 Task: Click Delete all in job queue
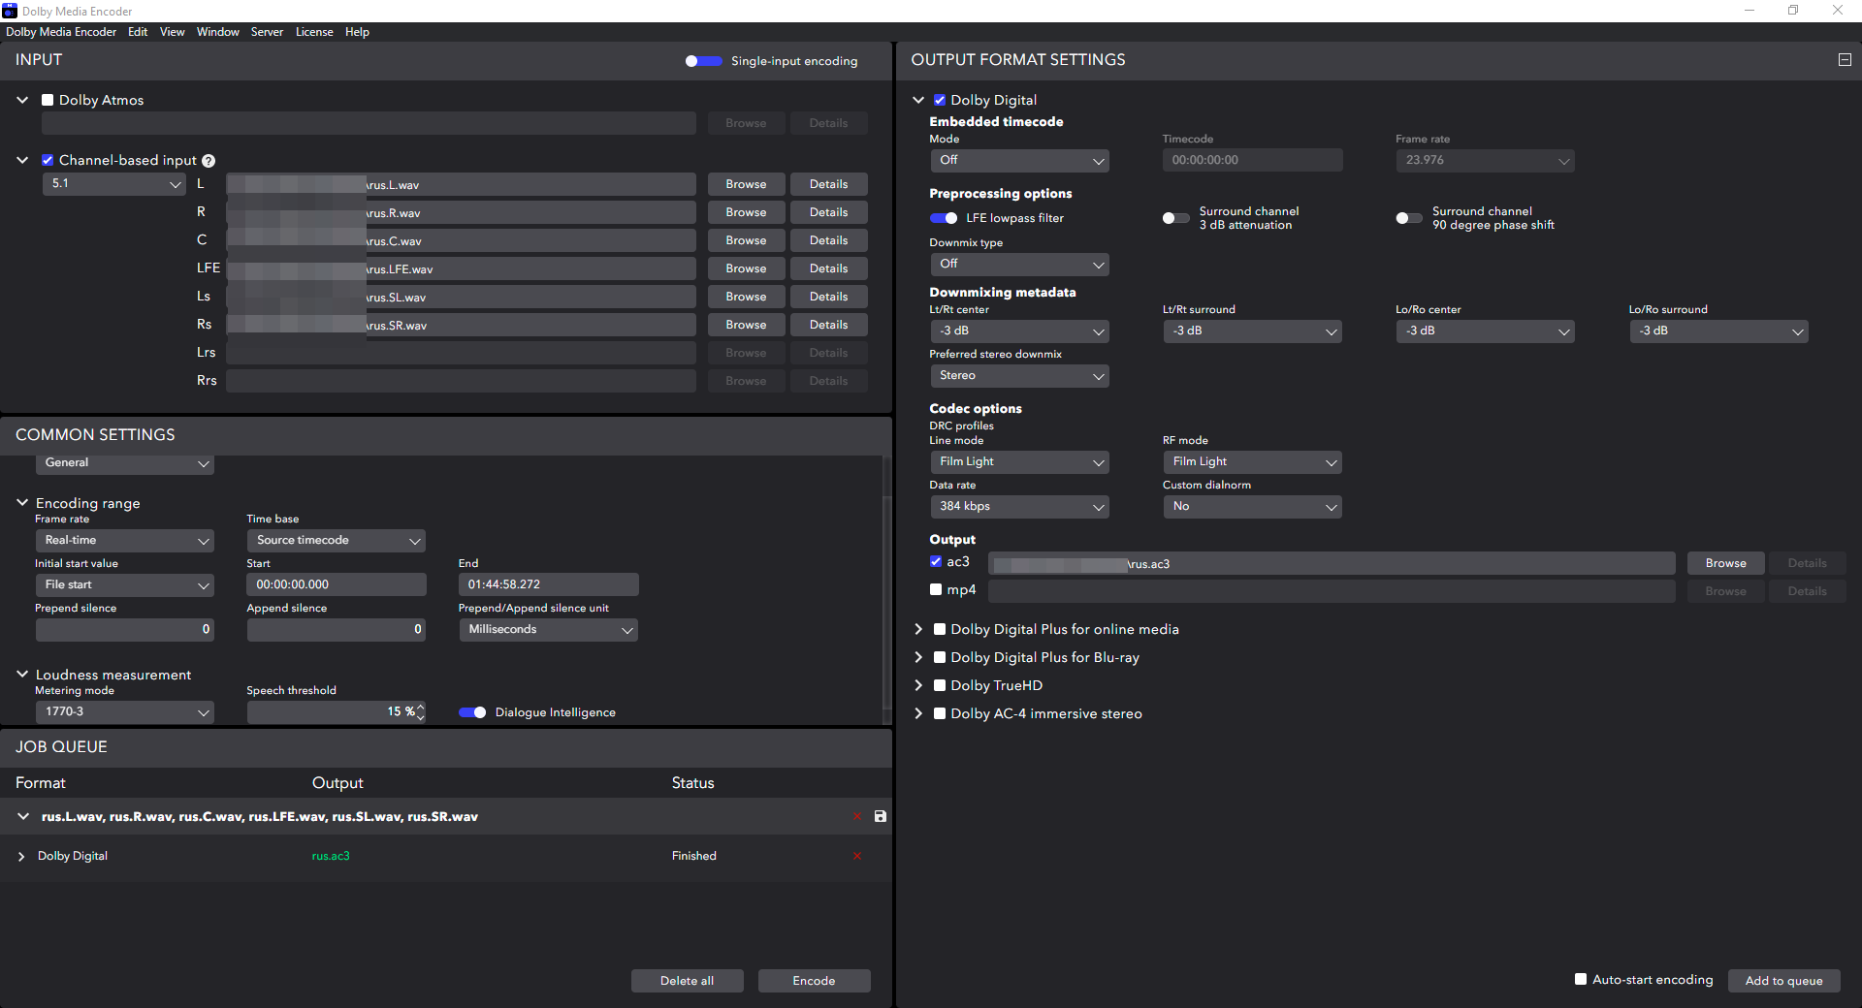(x=687, y=981)
